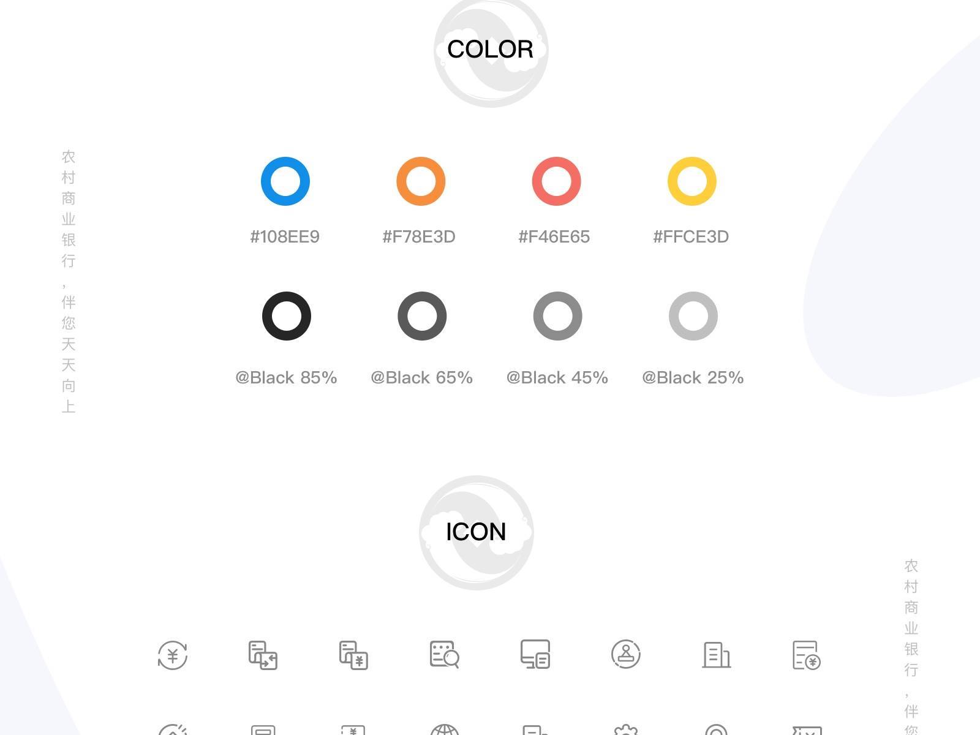The width and height of the screenshot is (980, 735).
Task: Click the ICON section heading
Action: tap(476, 532)
